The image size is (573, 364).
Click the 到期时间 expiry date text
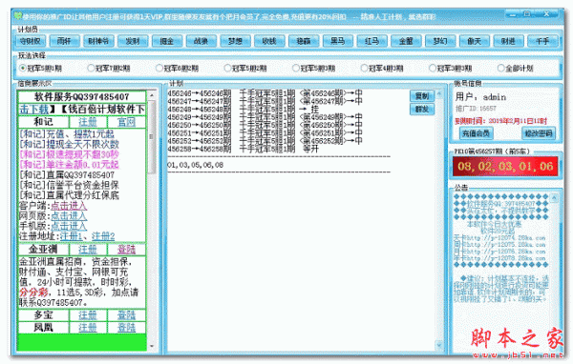500,121
